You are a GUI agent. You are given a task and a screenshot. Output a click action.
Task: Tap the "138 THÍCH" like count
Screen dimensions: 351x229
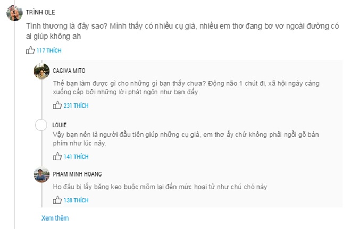(76, 200)
